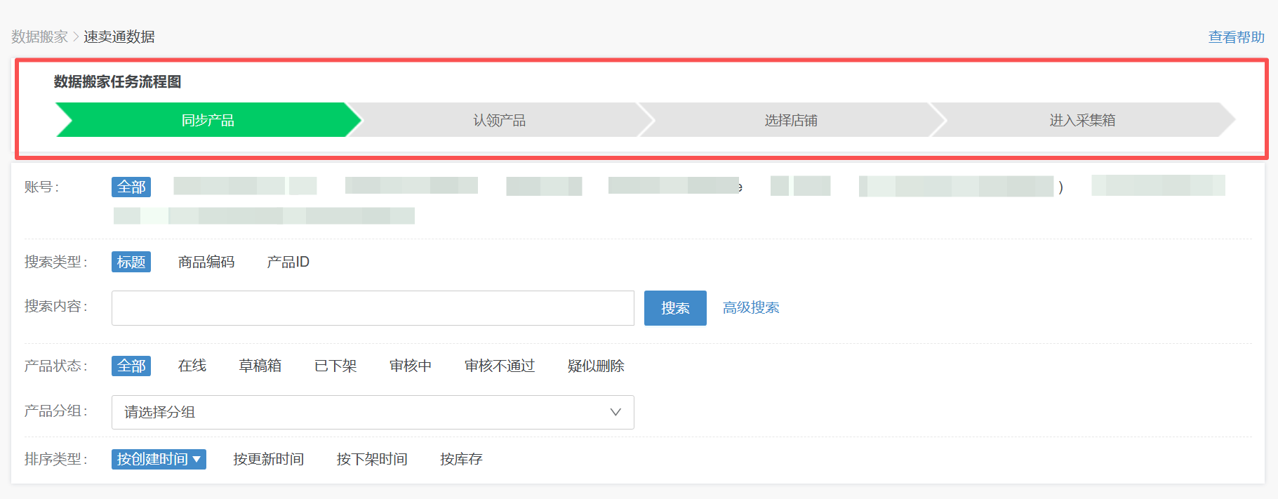Click the 同步产品 flow step
1278x499 pixels.
[208, 120]
